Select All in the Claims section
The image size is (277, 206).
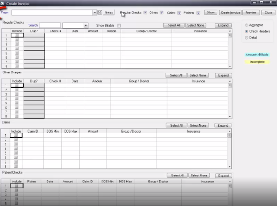point(177,125)
